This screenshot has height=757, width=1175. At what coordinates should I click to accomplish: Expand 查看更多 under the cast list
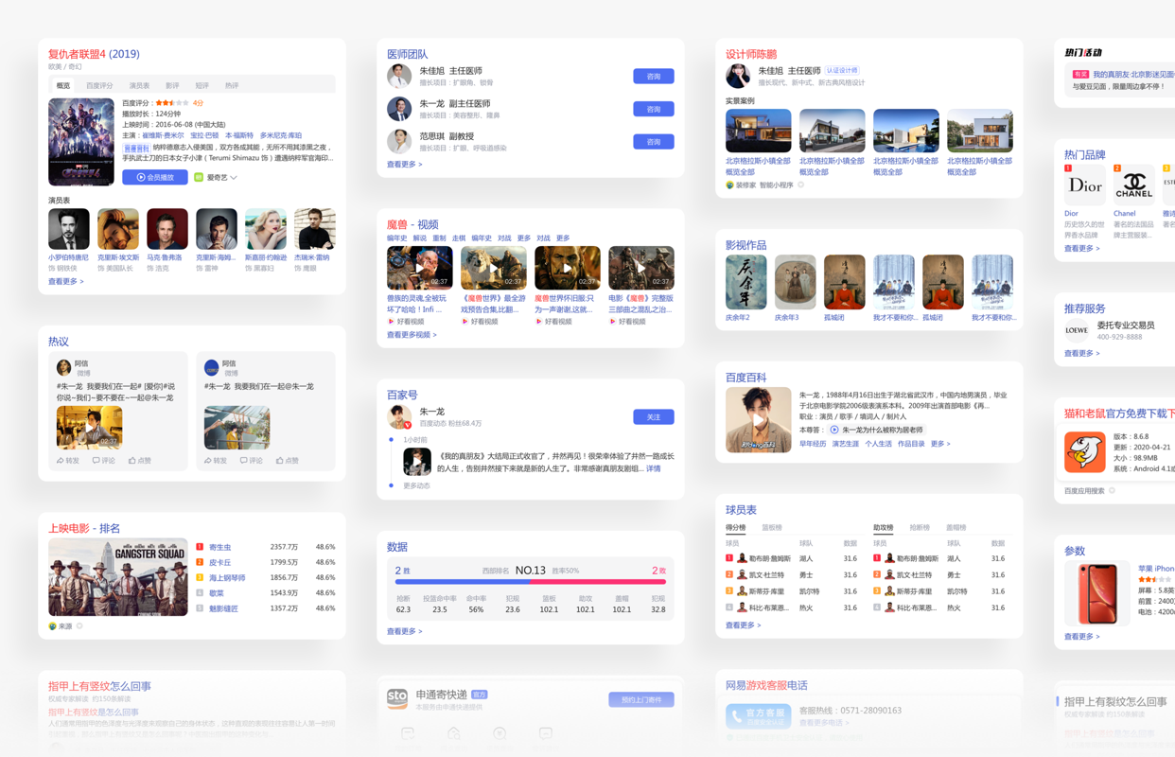(65, 282)
